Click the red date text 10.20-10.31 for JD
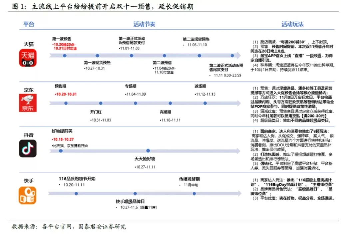 (66, 94)
